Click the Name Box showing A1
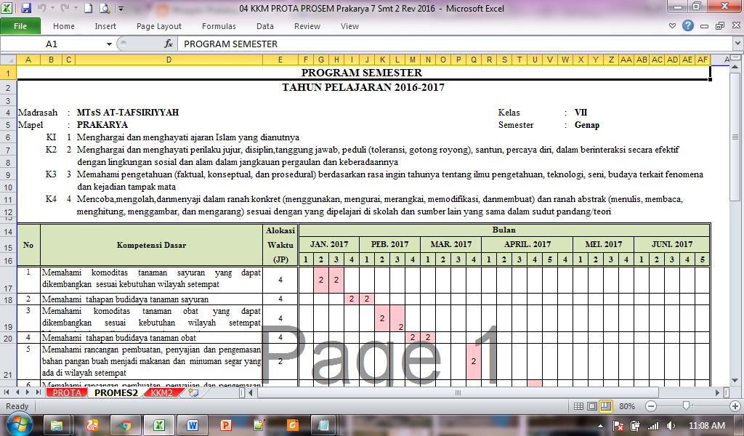The image size is (744, 436). pos(52,44)
